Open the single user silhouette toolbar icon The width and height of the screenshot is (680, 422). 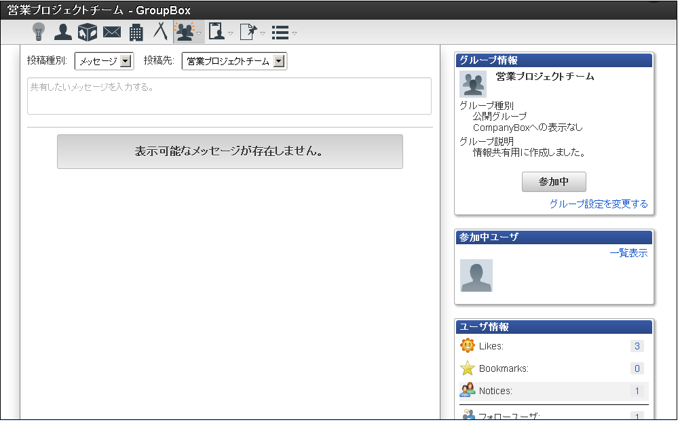pos(63,32)
